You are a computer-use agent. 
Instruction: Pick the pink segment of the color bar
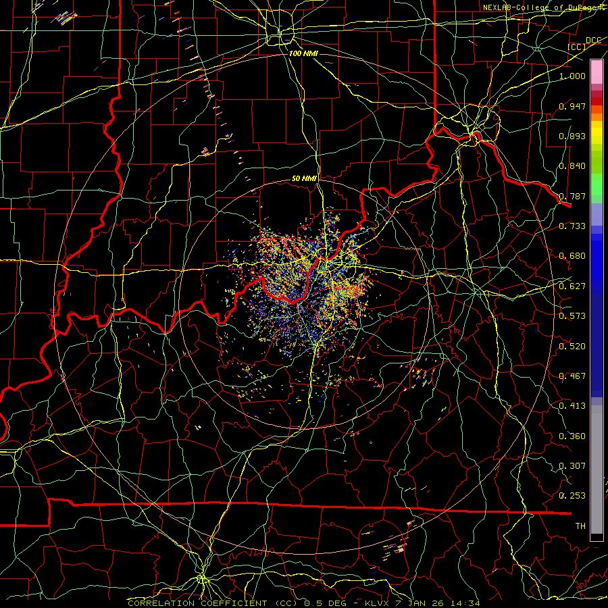click(x=597, y=72)
